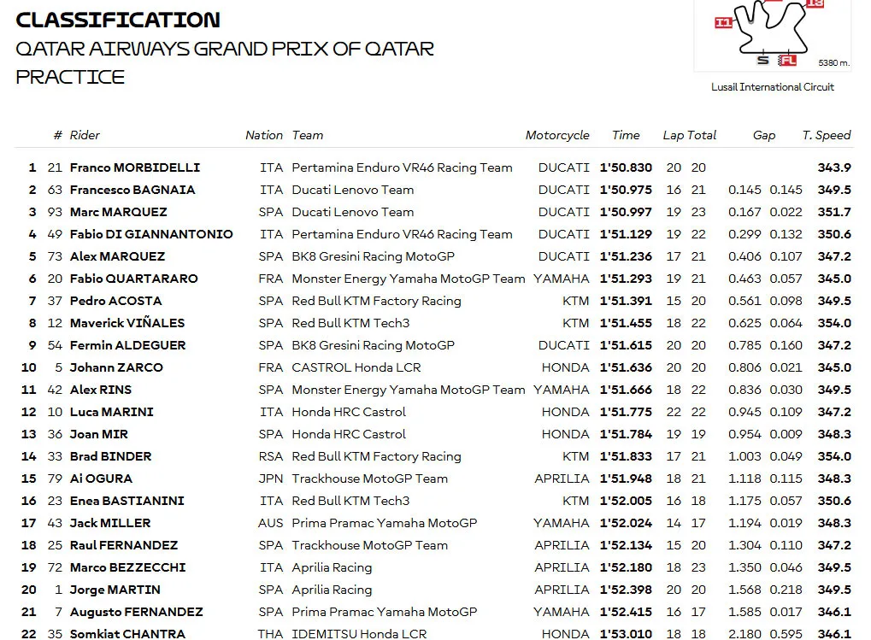Click the Motorcycle column header
The height and width of the screenshot is (640, 871).
[557, 136]
